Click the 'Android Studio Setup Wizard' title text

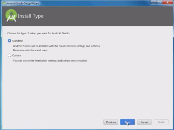pos(23,3)
